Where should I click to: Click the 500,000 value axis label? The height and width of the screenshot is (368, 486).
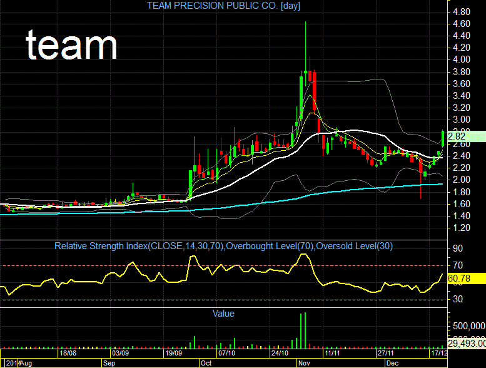click(468, 326)
